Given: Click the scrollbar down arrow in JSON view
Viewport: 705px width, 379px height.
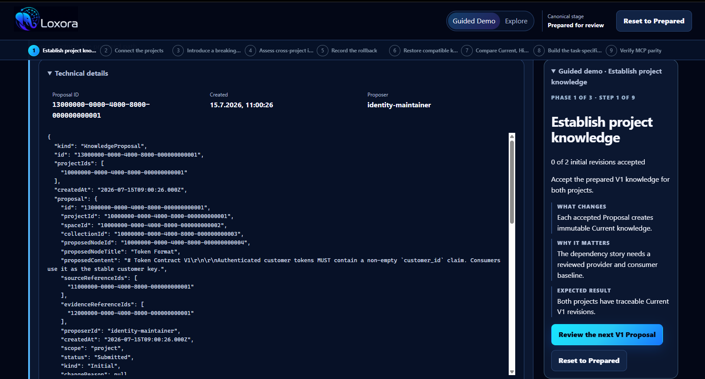Looking at the screenshot, I should 512,372.
